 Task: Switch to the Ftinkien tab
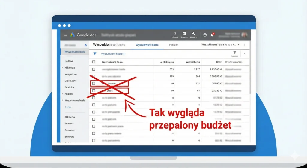[x=174, y=45]
